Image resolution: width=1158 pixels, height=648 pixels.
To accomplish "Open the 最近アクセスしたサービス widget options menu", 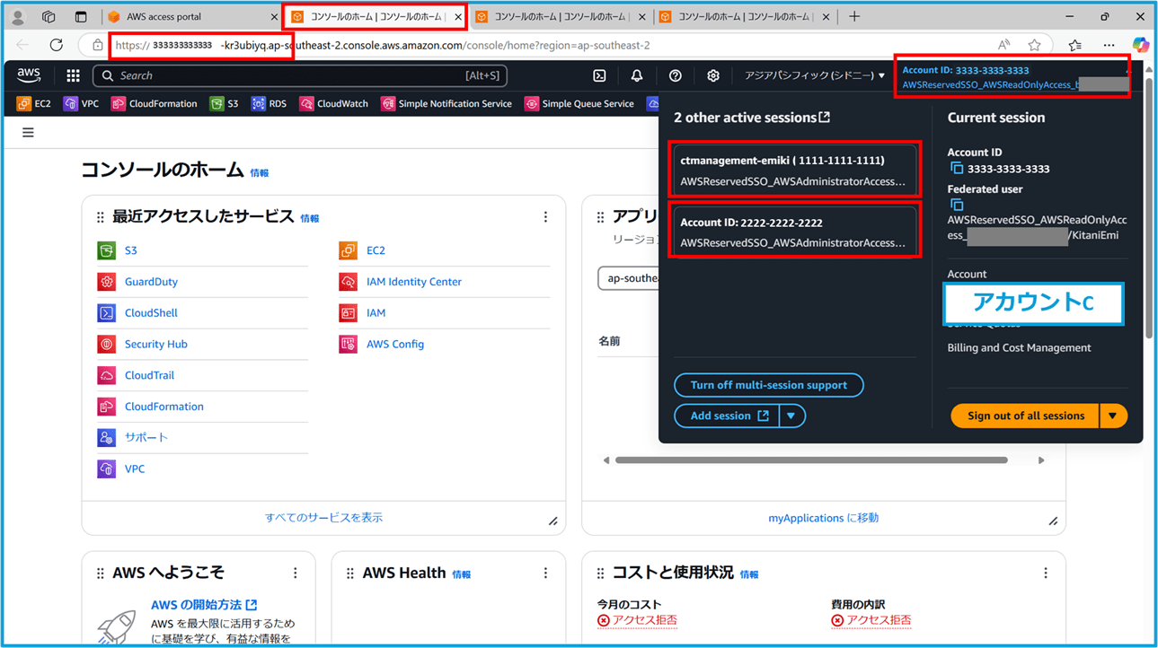I will (x=545, y=217).
